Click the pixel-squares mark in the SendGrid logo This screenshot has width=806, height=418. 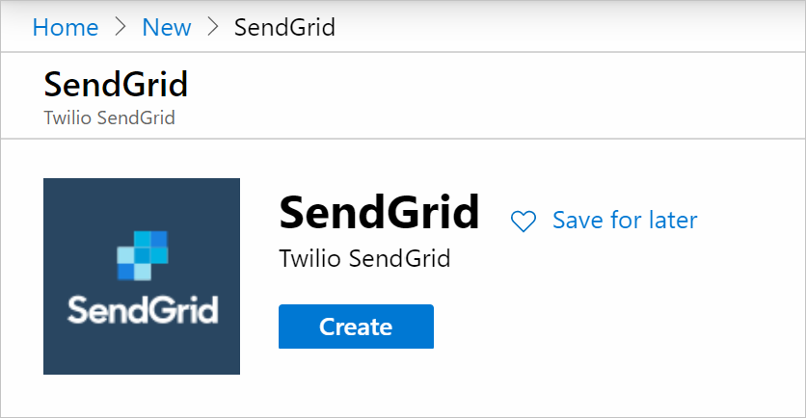click(142, 255)
